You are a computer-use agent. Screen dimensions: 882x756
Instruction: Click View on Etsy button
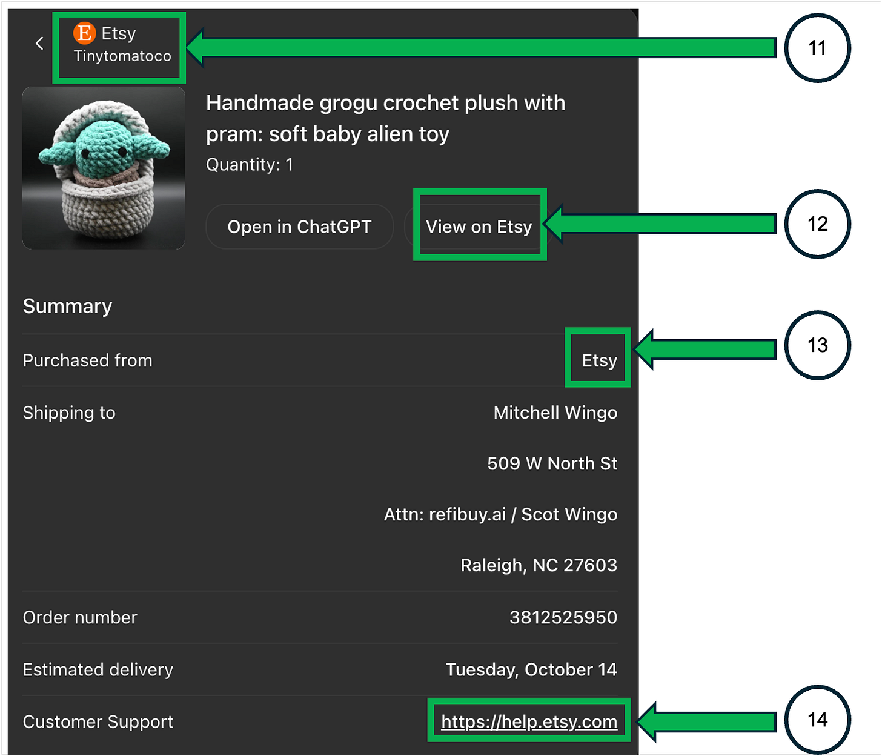(479, 227)
